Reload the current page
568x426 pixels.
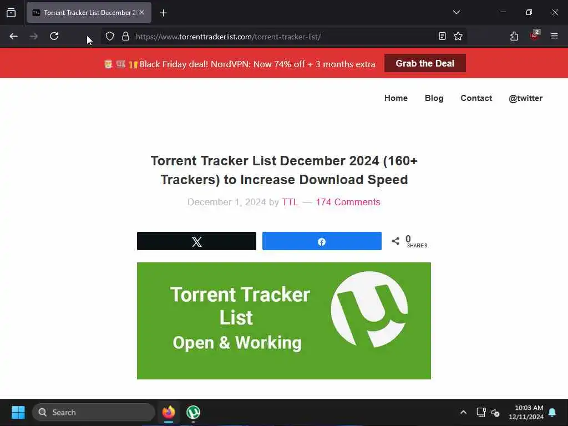54,36
